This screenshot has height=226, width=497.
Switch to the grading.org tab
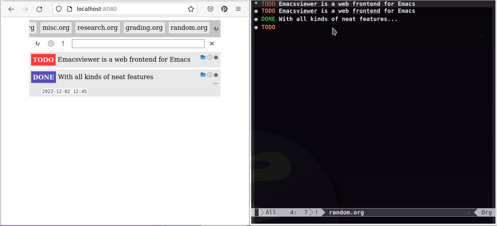144,28
